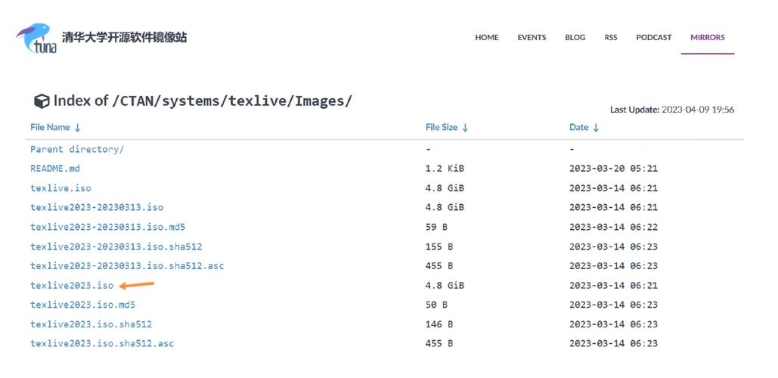Open the EVENTS nav item

[x=532, y=37]
